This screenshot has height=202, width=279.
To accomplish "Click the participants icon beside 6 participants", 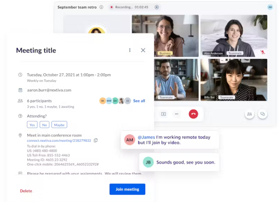I will click(x=20, y=101).
